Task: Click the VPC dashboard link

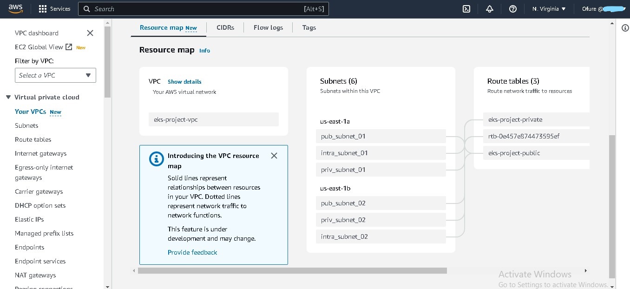Action: coord(37,33)
